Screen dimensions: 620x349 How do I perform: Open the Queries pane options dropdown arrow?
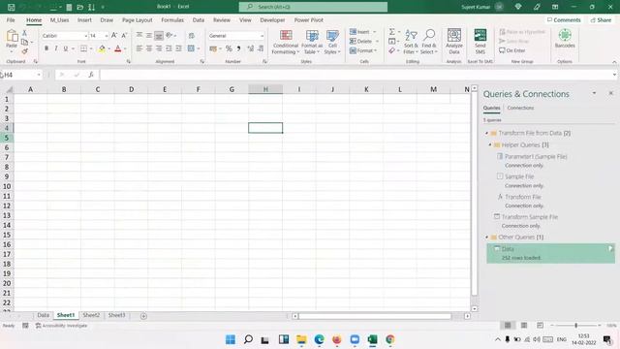coord(594,93)
